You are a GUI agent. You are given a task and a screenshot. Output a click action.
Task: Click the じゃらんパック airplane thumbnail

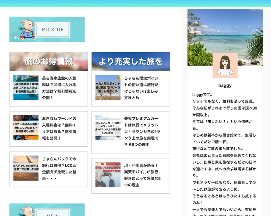[26, 168]
